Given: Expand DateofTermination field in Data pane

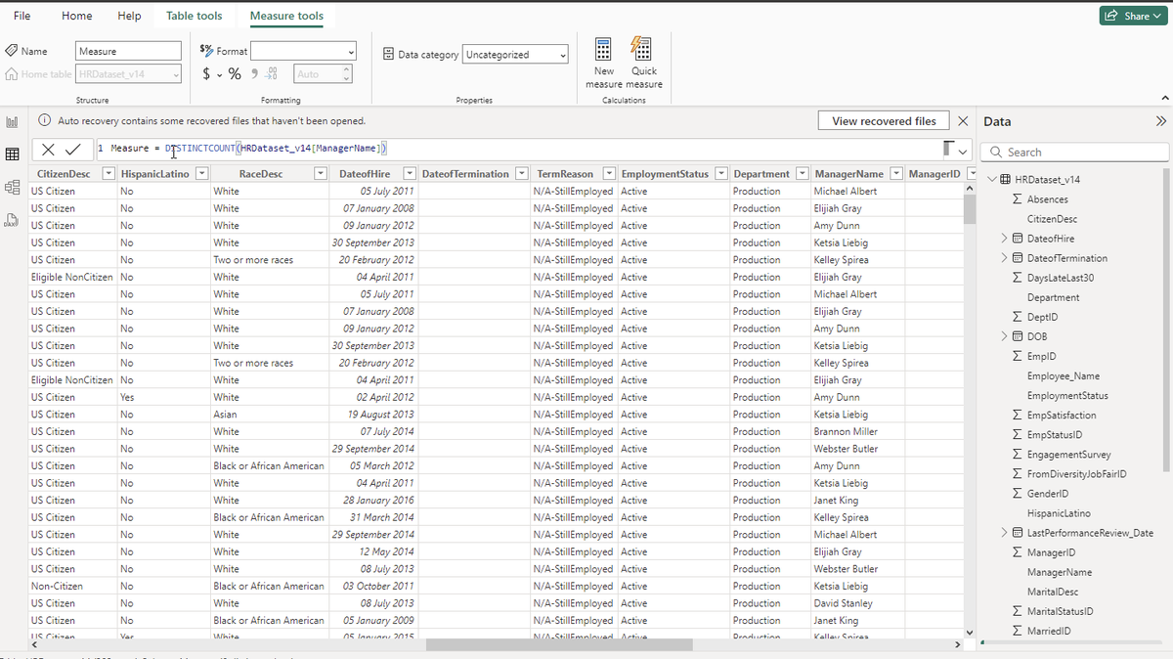Looking at the screenshot, I should click(1004, 258).
